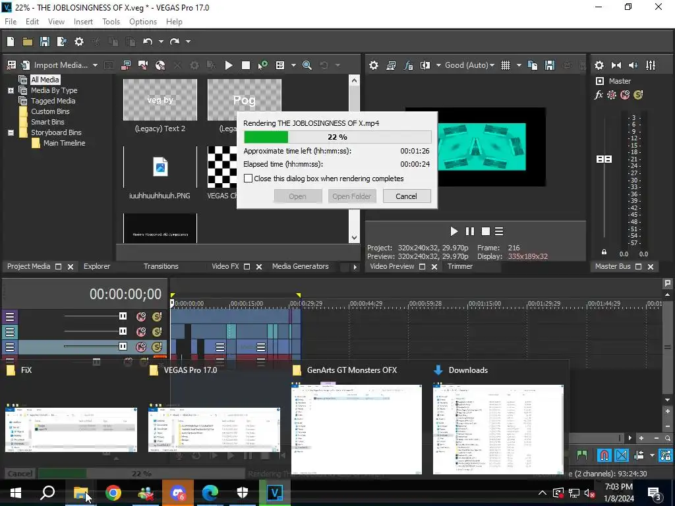
Task: Save the project with the floppy disk icon
Action: coord(44,42)
